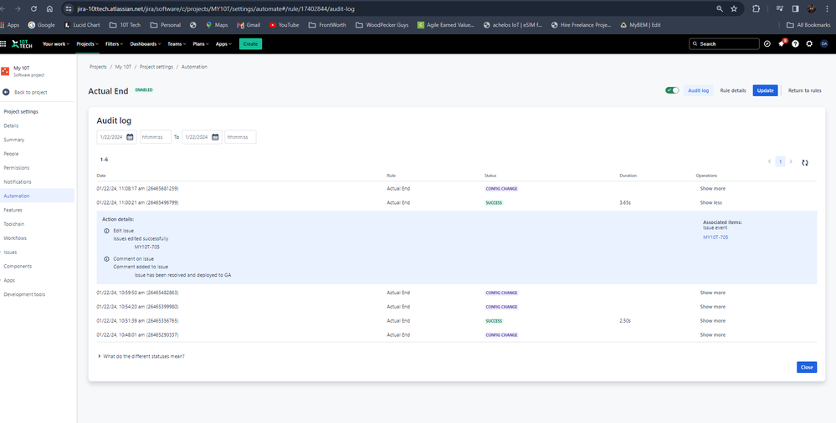836x423 pixels.
Task: Toggle the Actual End rule enabled switch
Action: [x=672, y=90]
